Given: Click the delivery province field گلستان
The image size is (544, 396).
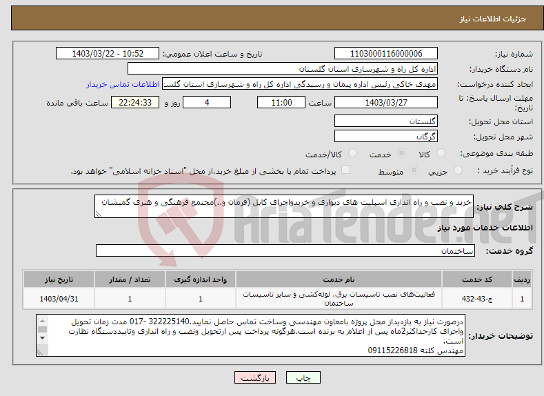Looking at the screenshot, I should [386, 121].
